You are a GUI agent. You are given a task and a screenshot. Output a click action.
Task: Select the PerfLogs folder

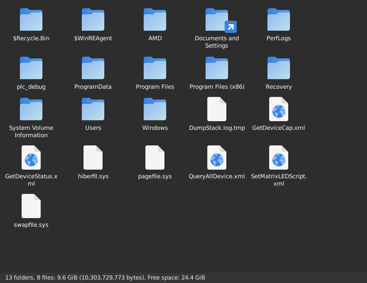[279, 20]
